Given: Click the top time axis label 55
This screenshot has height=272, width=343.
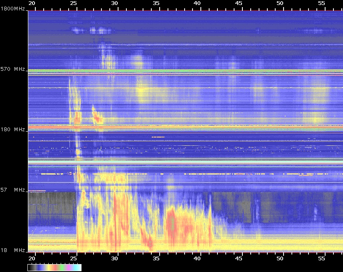Looking at the screenshot, I should [321, 3].
